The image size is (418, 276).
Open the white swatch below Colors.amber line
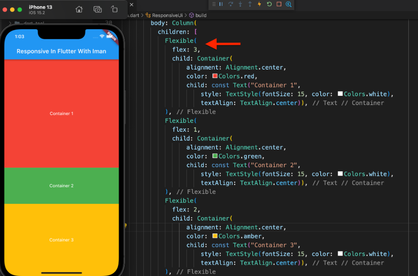340,254
